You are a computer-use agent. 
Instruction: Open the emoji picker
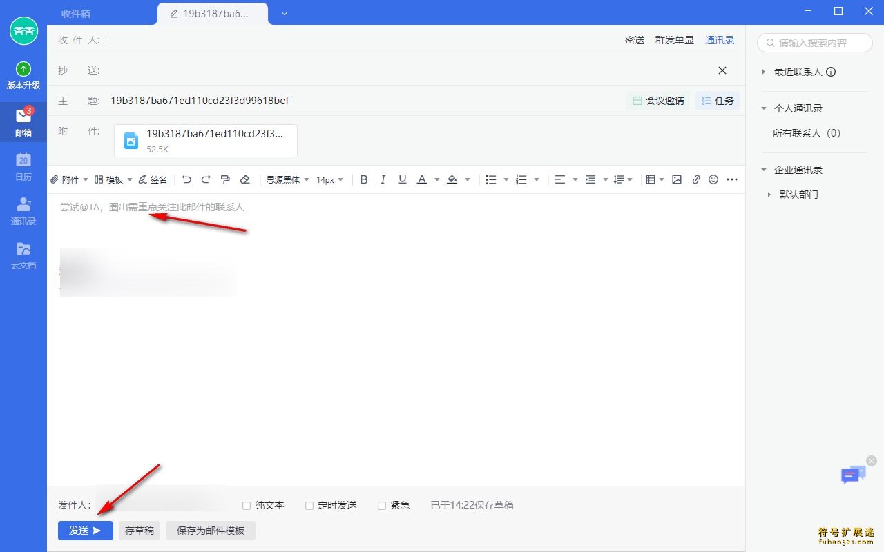(714, 179)
